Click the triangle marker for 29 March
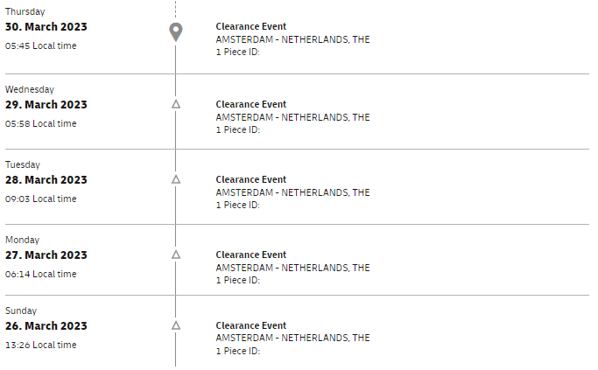The image size is (598, 370). [176, 104]
